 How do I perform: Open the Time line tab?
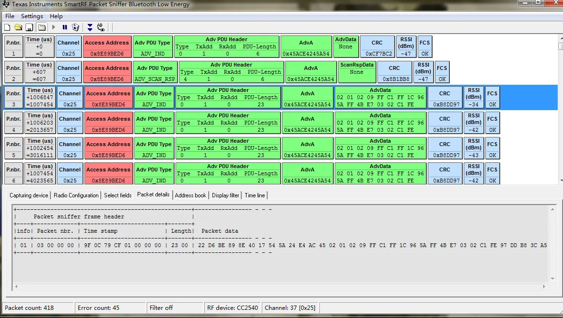coord(255,195)
